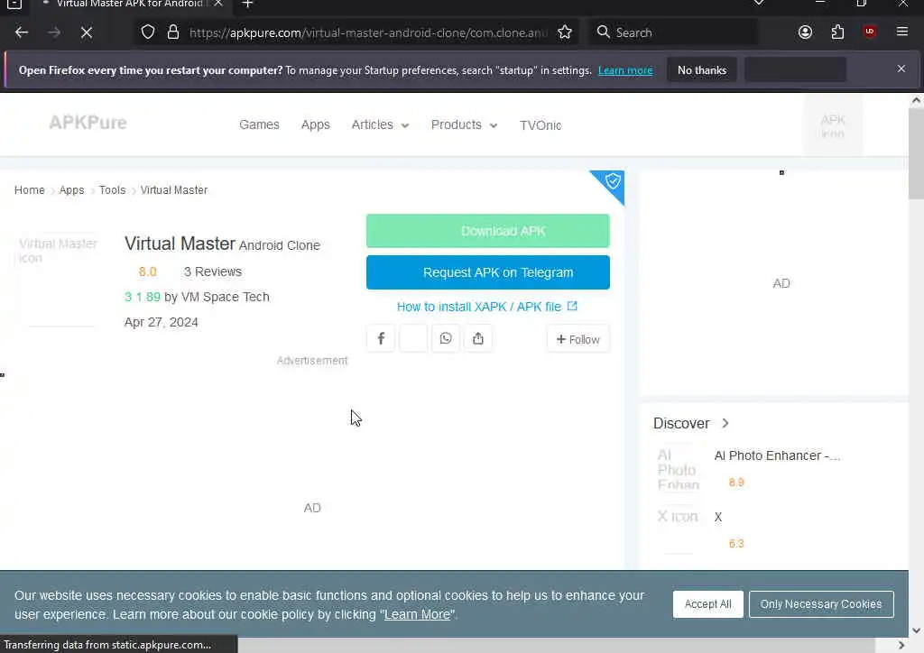Expand the Articles menu
This screenshot has width=924, height=653.
click(380, 124)
